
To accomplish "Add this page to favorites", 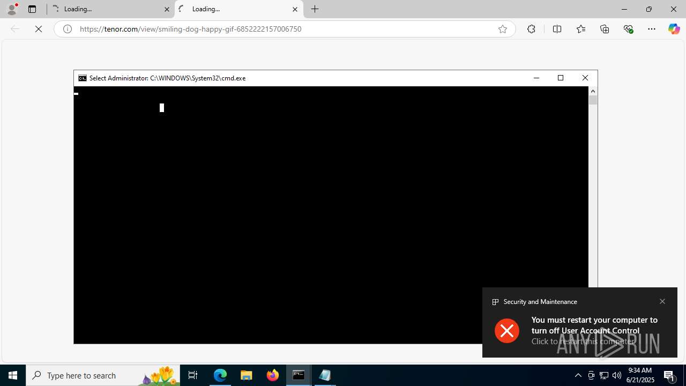I will (x=503, y=29).
